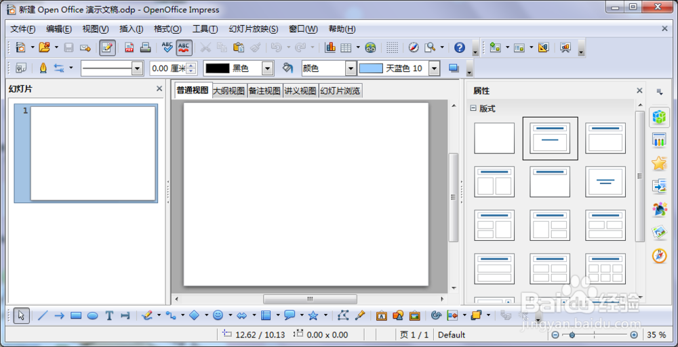
Task: Open the New document dropdown arrow
Action: [x=32, y=47]
